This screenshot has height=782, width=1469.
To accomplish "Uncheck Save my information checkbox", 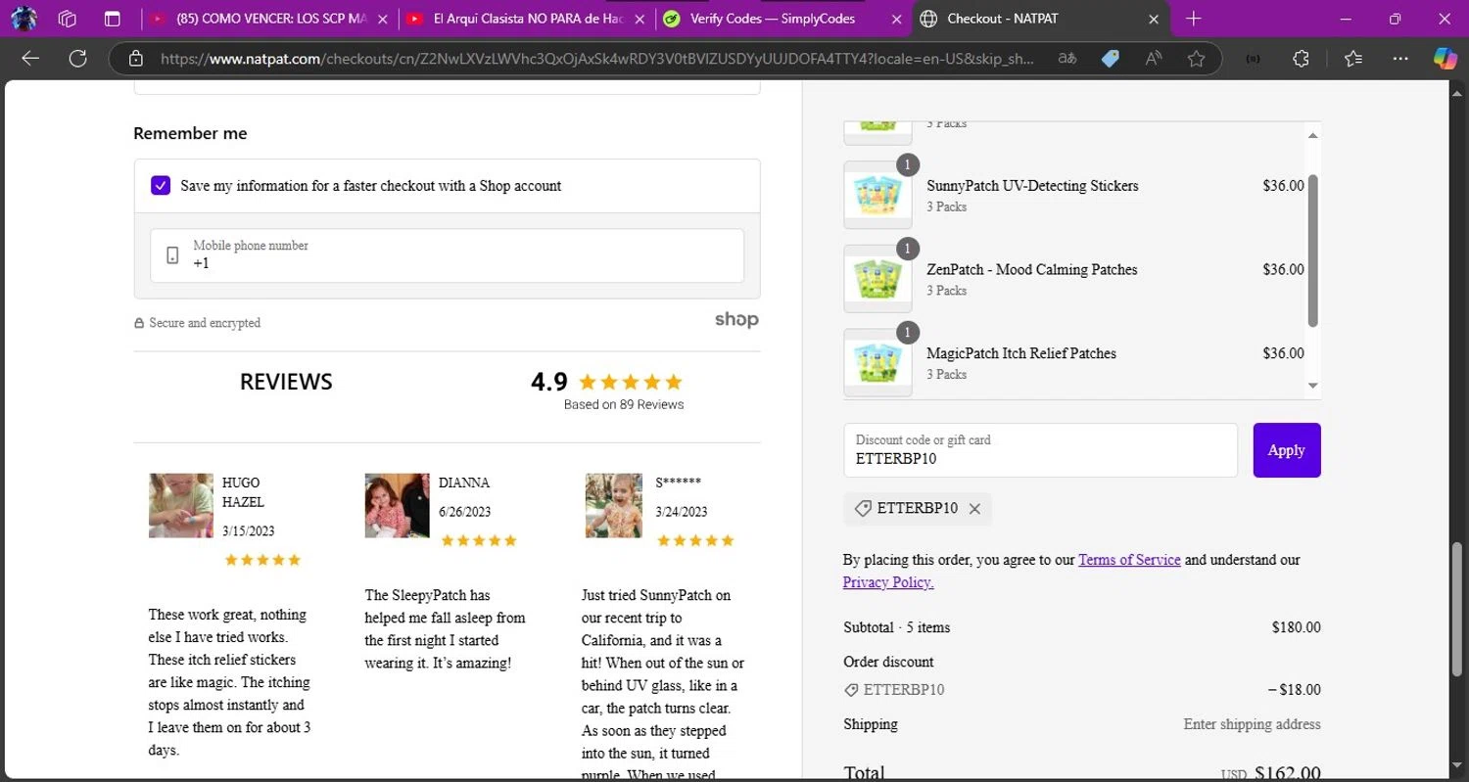I will 161,186.
